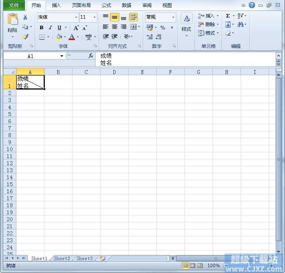Select the Format Painter brush
This screenshot has width=285, height=273.
tap(25, 37)
